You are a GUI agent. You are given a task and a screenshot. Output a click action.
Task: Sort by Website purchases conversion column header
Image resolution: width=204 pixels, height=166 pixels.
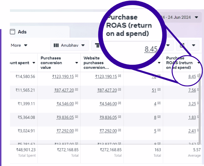[96, 63]
